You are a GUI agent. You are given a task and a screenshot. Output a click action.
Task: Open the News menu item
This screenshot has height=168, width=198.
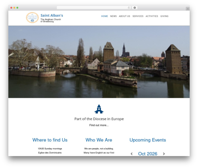(x=113, y=16)
